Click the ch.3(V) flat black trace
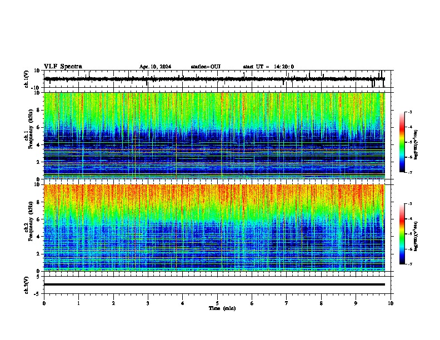 pyautogui.click(x=214, y=284)
